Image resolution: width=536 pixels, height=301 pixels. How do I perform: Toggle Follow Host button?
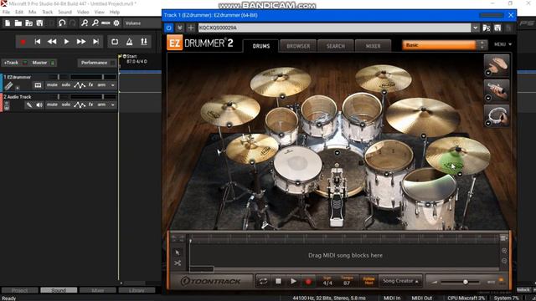368,281
